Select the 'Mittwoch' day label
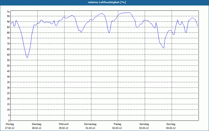Image resolution: width=209 pixels, height=131 pixels. pyautogui.click(x=64, y=124)
